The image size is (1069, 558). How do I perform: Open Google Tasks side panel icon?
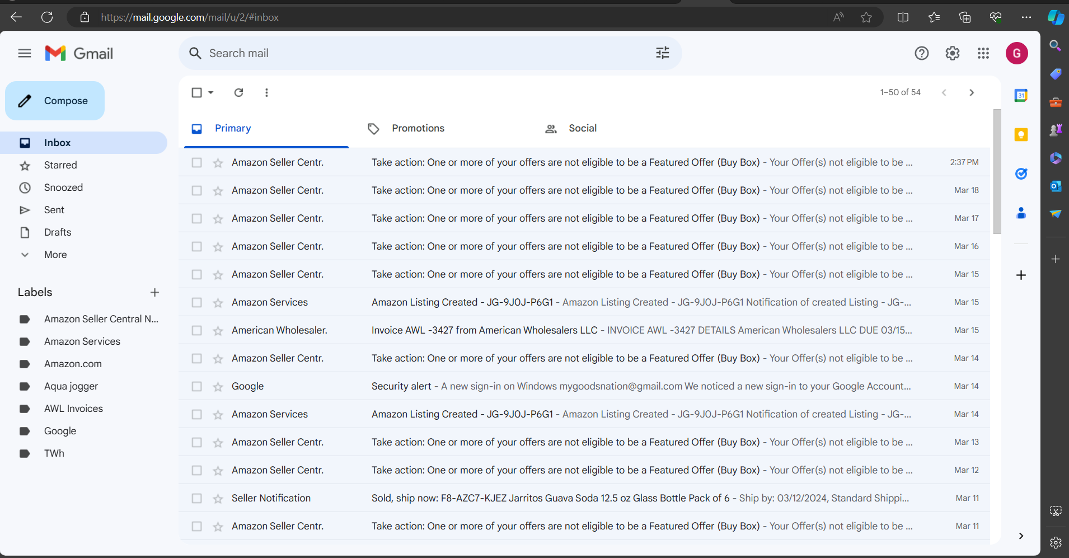[1021, 174]
